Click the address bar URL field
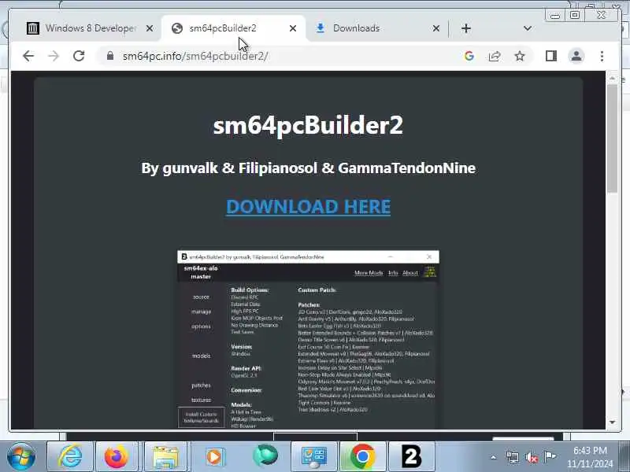 tap(281, 56)
